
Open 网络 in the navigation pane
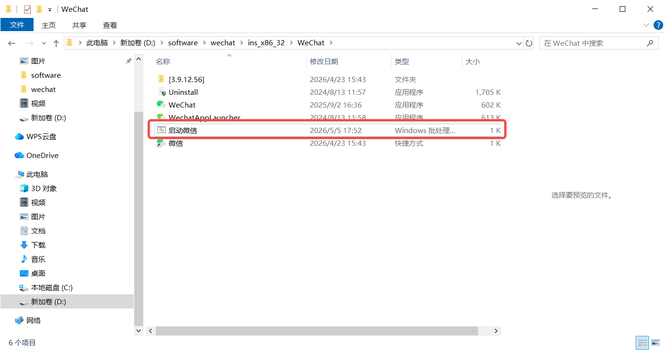click(x=34, y=320)
